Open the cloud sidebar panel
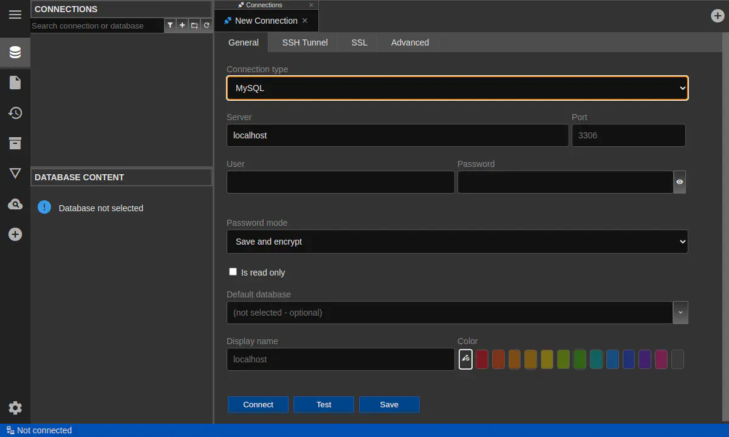Viewport: 729px width, 437px height. coord(15,205)
